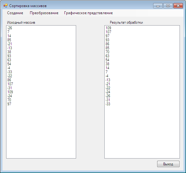This screenshot has width=186, height=173.
Task: Select 107 in the Результат обработки list
Action: (x=142, y=32)
